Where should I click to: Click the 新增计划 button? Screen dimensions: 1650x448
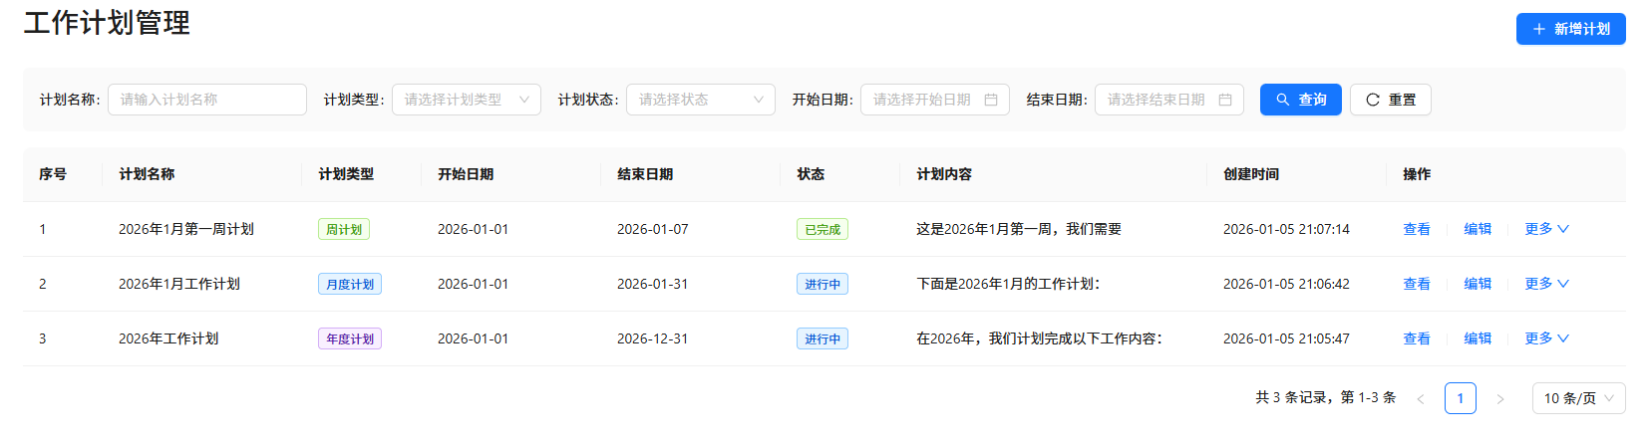tap(1570, 29)
